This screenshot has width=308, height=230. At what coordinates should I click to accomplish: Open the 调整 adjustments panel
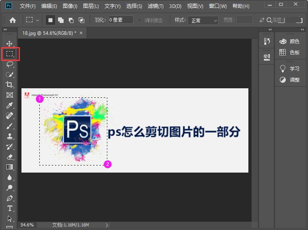tap(289, 80)
